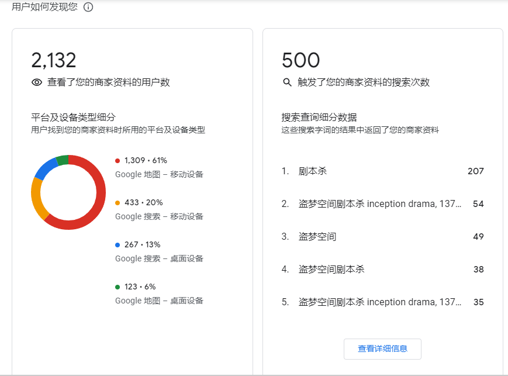Click the red legend dot for Google 地图移动设备
The image size is (508, 376).
pos(116,160)
